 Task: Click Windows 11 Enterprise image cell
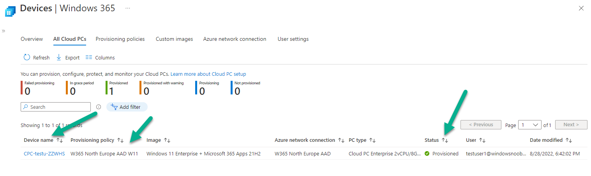203,153
